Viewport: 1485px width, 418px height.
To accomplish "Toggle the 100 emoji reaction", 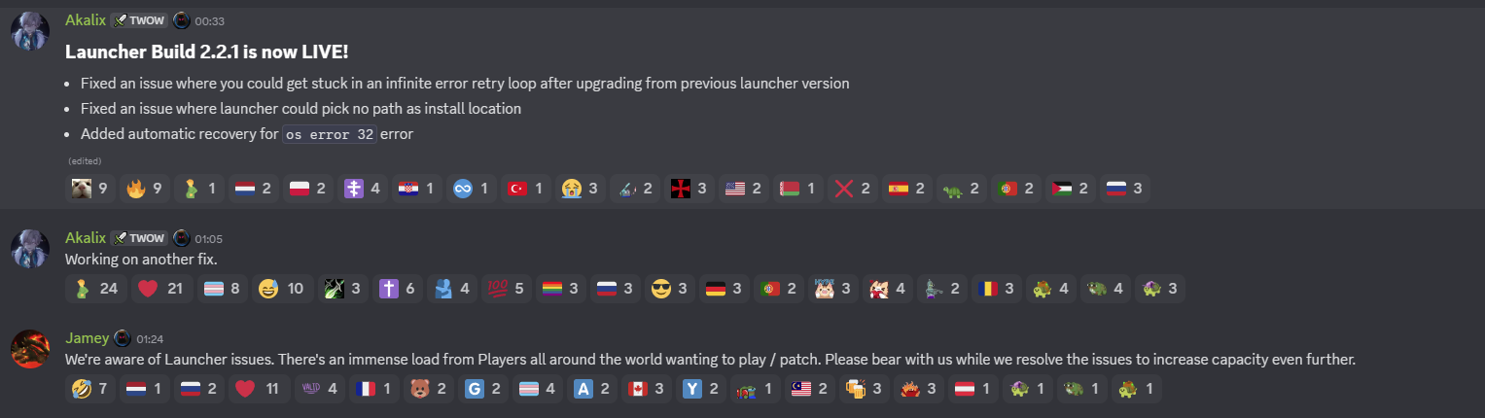I will pos(505,288).
